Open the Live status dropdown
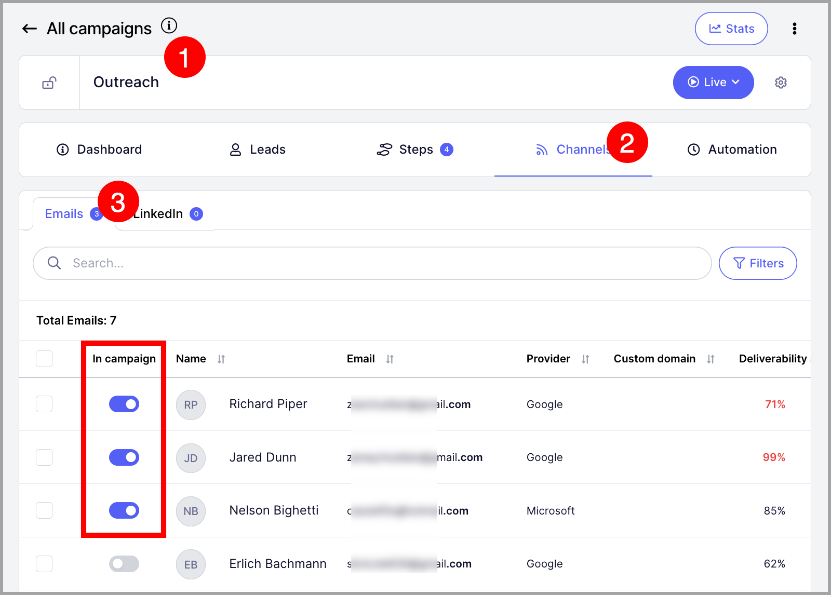Viewport: 831px width, 595px height. pos(713,82)
